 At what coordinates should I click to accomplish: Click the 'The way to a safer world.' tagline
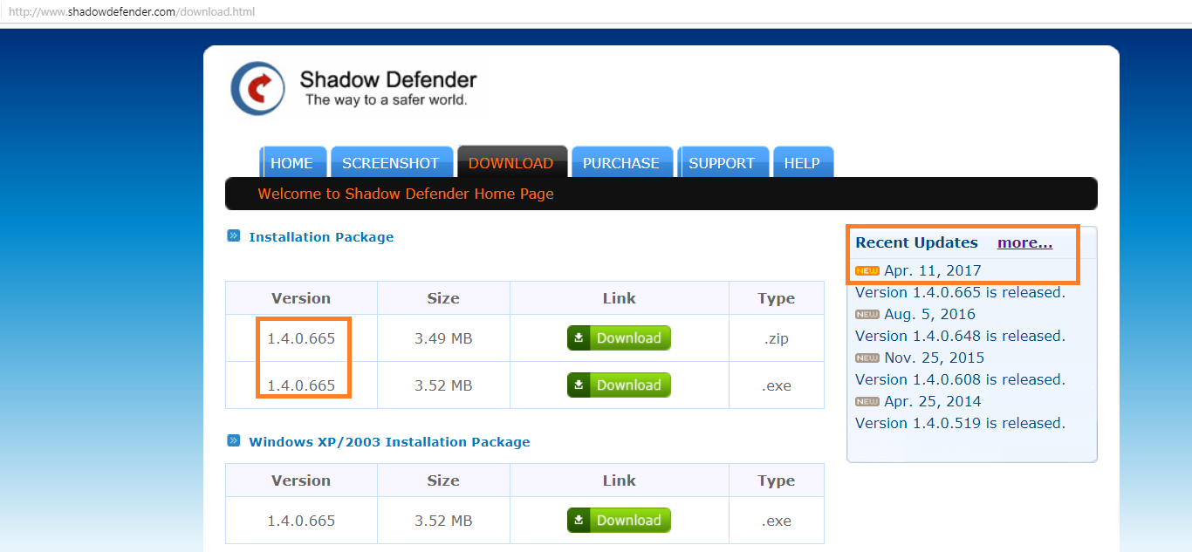387,100
